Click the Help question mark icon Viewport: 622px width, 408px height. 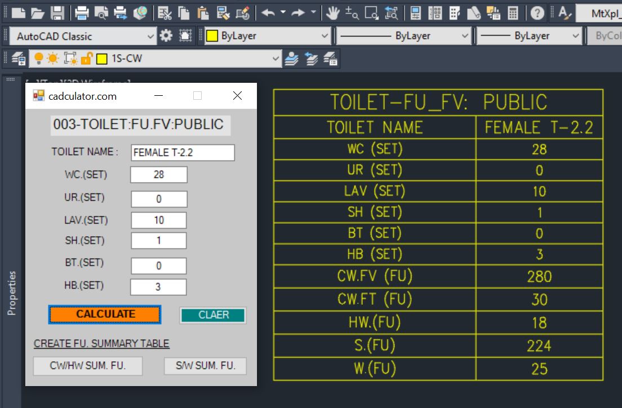tap(538, 12)
